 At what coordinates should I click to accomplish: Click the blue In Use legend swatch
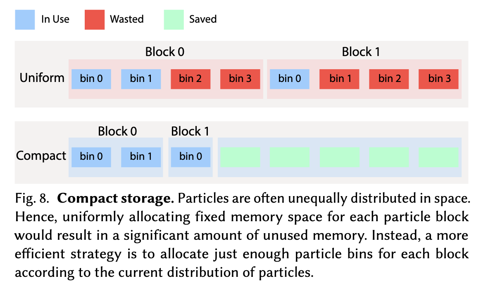pyautogui.click(x=25, y=20)
